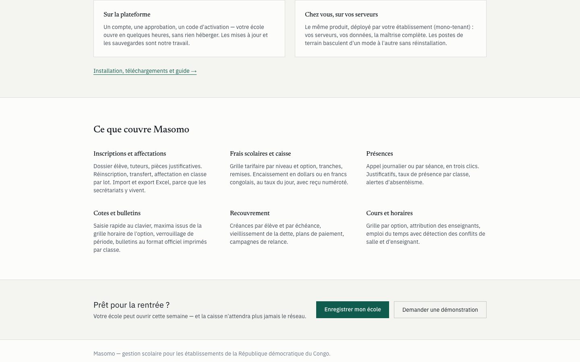Click the description starting Appel journalier ou par séance

(423, 174)
